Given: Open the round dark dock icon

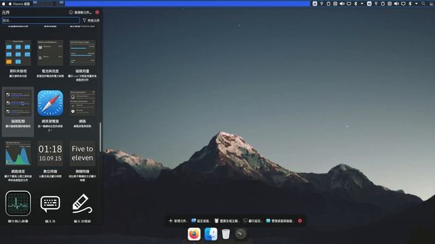Looking at the screenshot, I should point(241,234).
